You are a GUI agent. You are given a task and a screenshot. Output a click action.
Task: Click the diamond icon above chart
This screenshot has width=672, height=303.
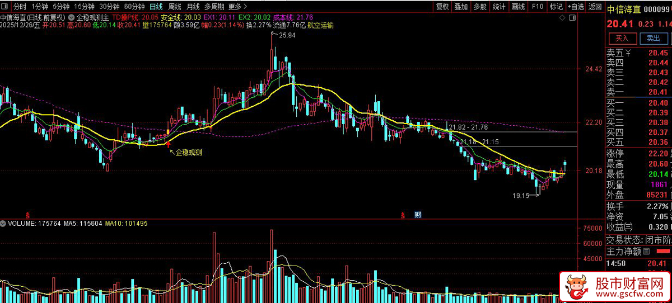coord(563,17)
